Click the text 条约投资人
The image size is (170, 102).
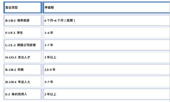[x=19, y=94]
